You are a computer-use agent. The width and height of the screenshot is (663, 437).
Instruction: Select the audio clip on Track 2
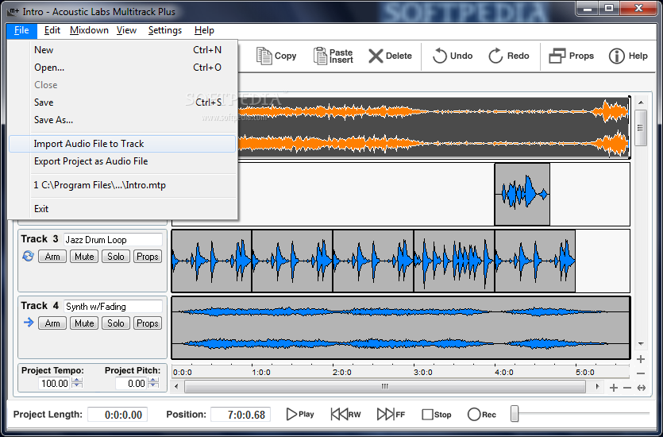pos(522,194)
